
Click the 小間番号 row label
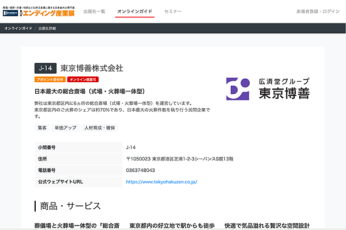[x=78, y=147]
